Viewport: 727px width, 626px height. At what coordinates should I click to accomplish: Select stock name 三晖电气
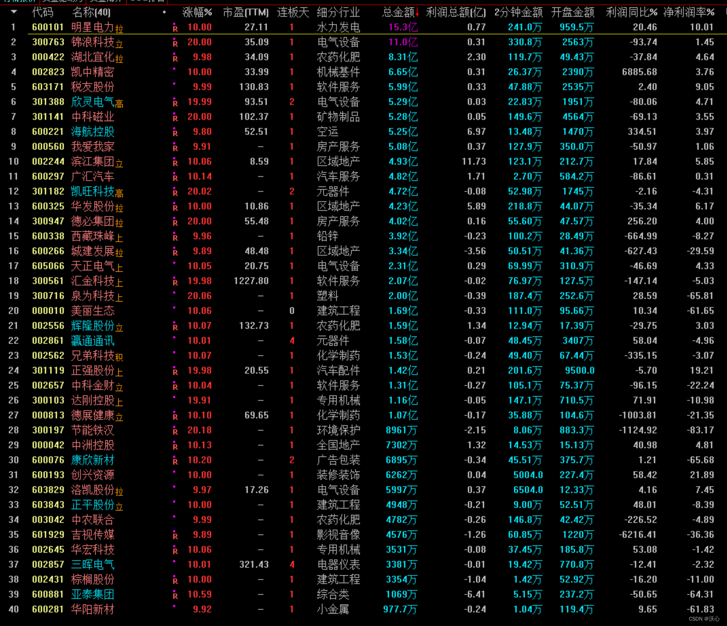click(93, 564)
